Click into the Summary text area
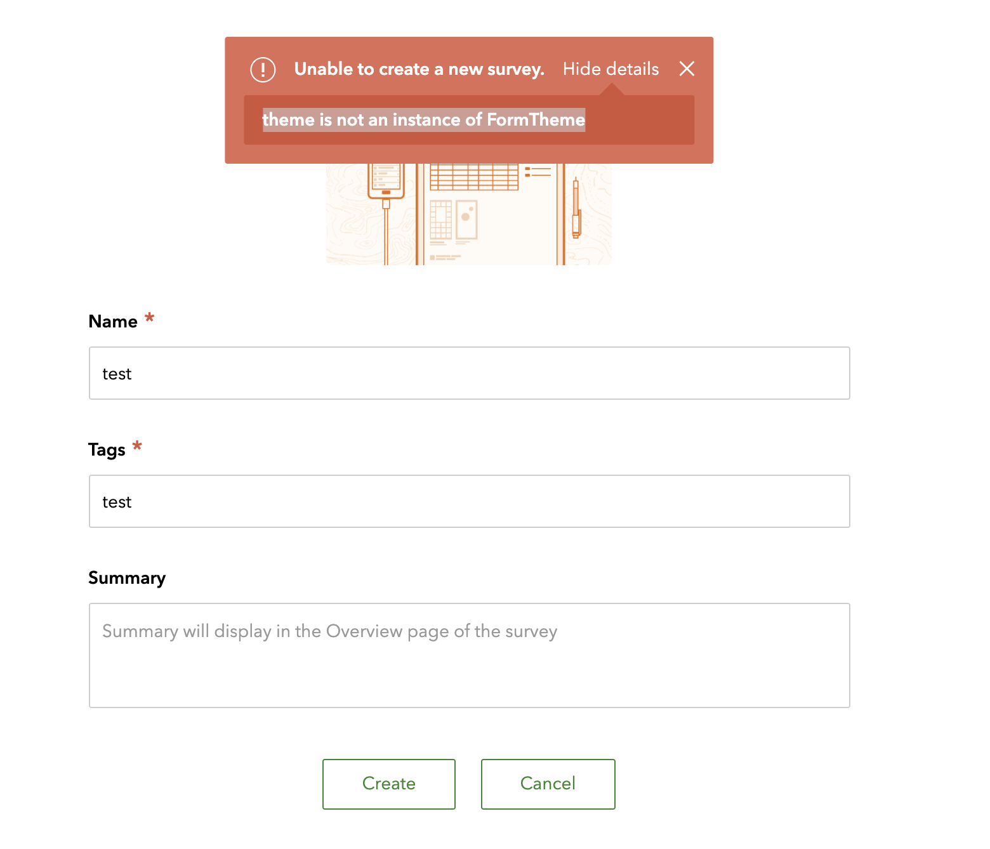This screenshot has height=849, width=990. pyautogui.click(x=469, y=655)
